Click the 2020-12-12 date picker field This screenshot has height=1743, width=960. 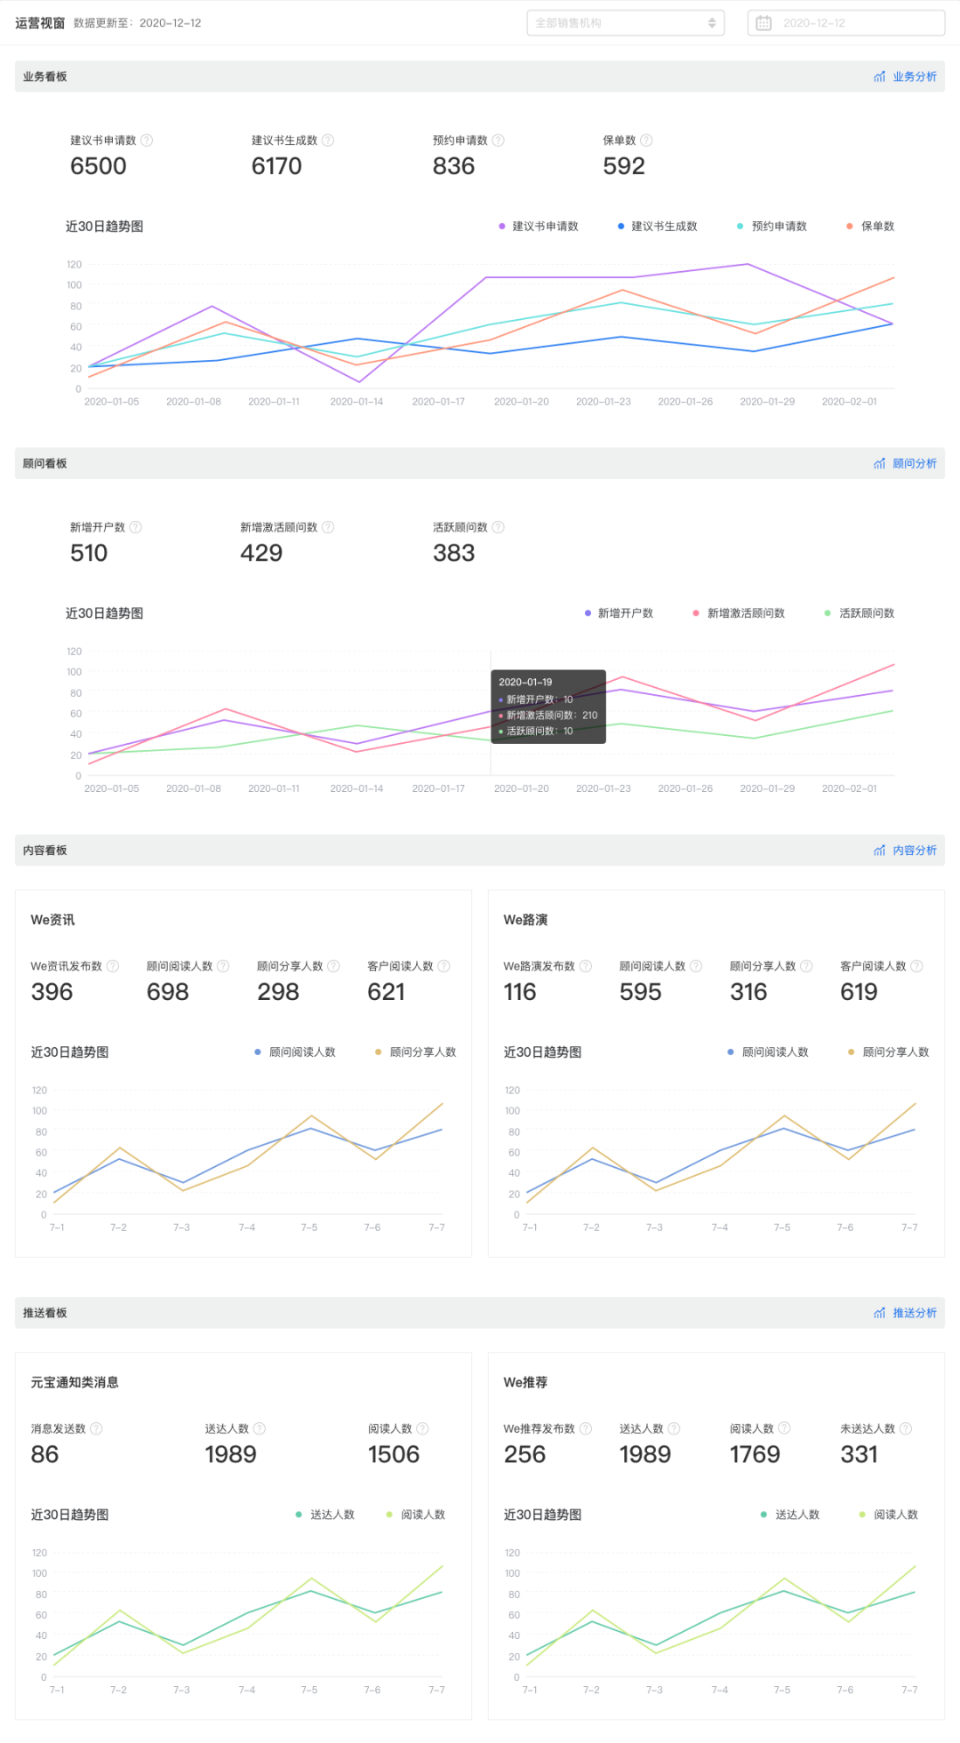click(x=846, y=23)
